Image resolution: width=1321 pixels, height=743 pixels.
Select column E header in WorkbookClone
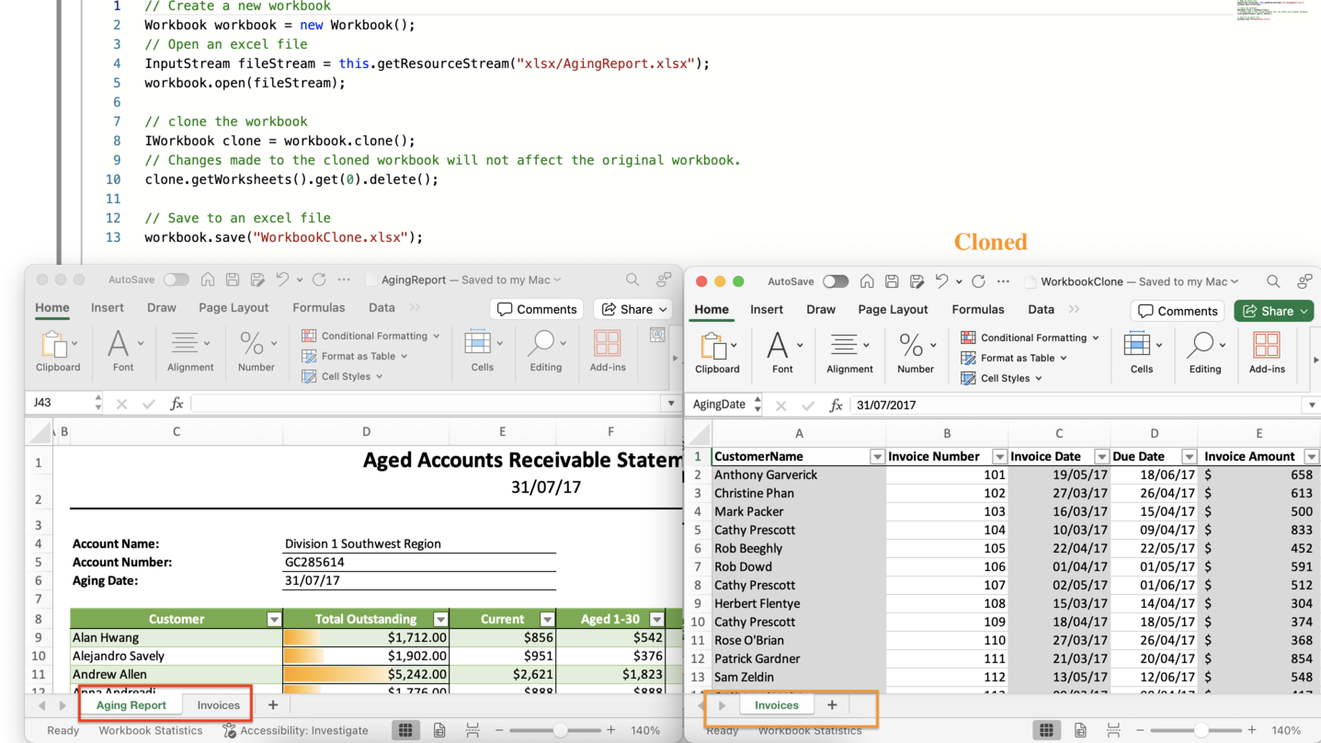(x=1258, y=433)
